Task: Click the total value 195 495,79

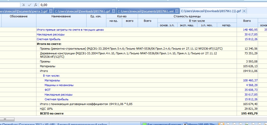Action: [249, 113]
